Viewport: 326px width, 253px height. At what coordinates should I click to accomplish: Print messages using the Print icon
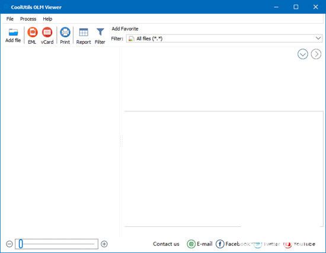click(65, 33)
